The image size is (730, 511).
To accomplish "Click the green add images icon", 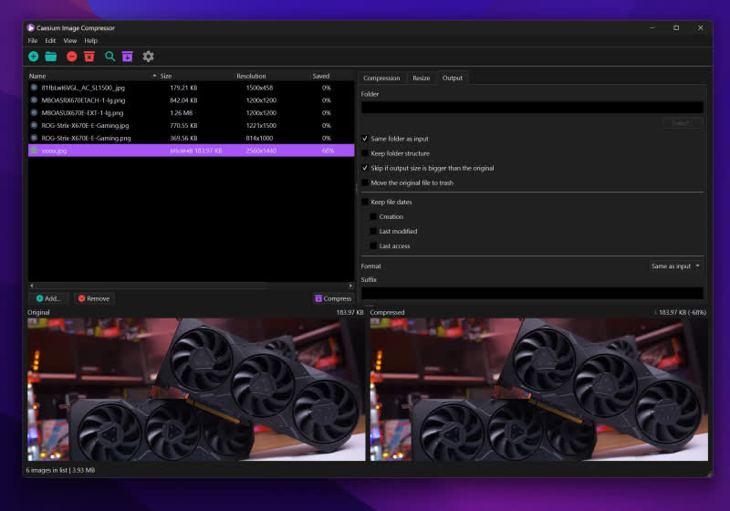I will (x=34, y=57).
